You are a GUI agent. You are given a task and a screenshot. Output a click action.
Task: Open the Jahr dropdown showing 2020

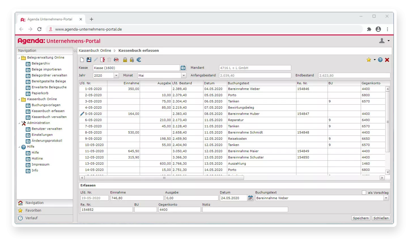[x=116, y=76]
